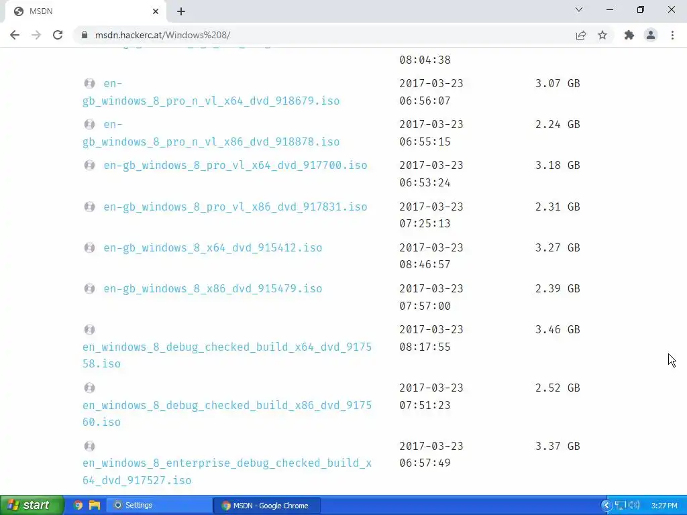Screen dimensions: 687x515
Task: Click timestamp 06:56:07
Action: pyautogui.click(x=425, y=101)
